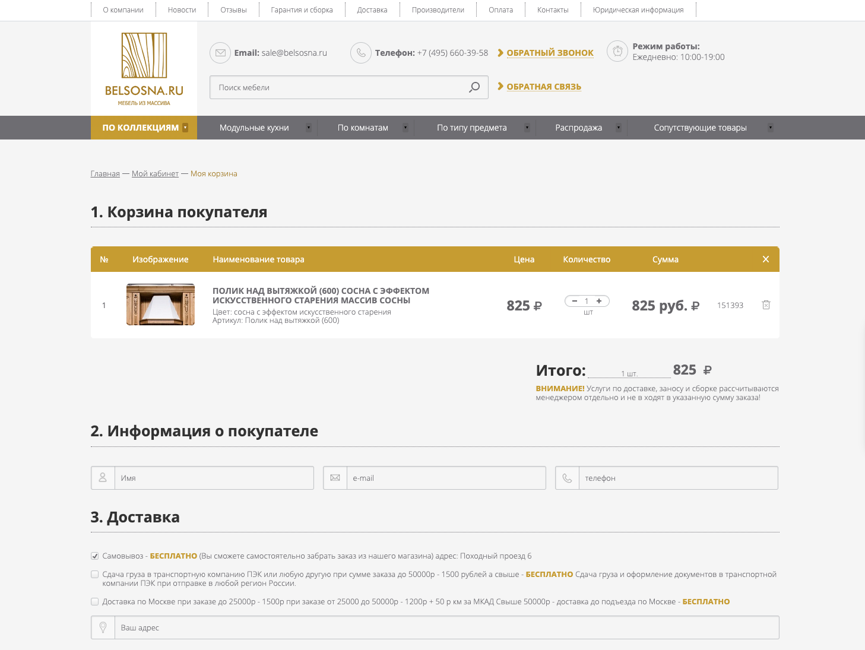Click the email envelope icon in header
Image resolution: width=865 pixels, height=650 pixels.
click(220, 53)
